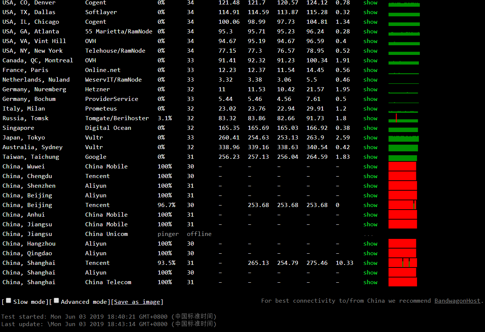485x332 pixels.
Task: Click the China, Wuwei red graph
Action: coord(402,166)
